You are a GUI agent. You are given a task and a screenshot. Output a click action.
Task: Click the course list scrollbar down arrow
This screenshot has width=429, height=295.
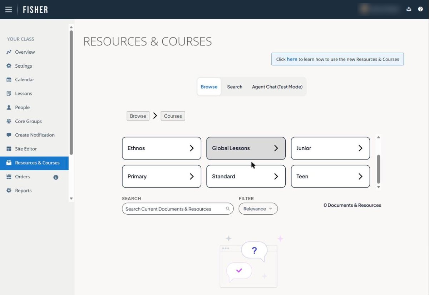pos(379,187)
